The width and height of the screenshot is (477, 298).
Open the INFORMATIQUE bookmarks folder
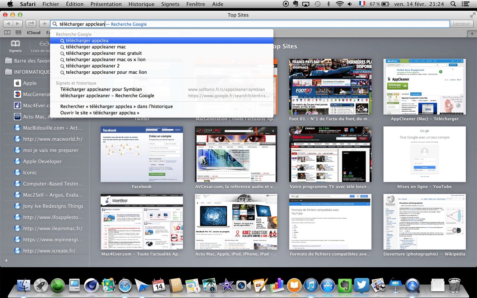tap(27, 72)
